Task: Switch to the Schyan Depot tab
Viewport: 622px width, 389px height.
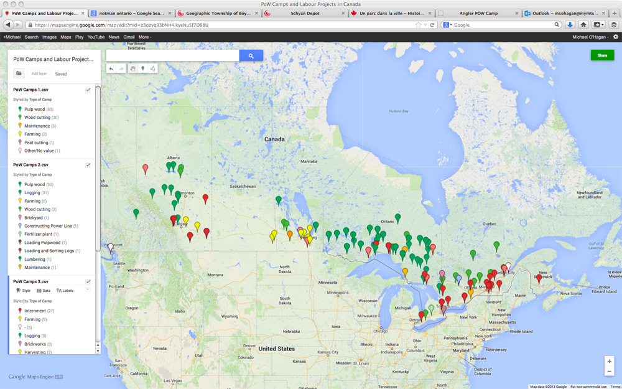Action: 305,13
